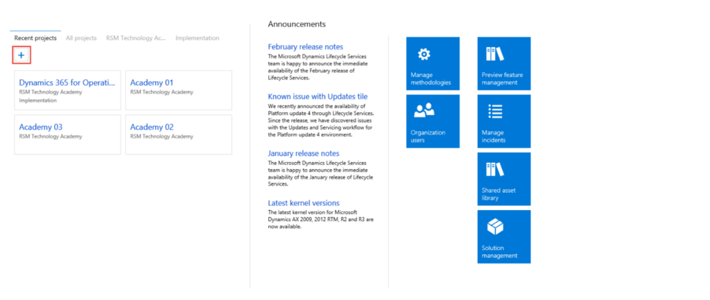Open the Organization users people tile

point(433,121)
